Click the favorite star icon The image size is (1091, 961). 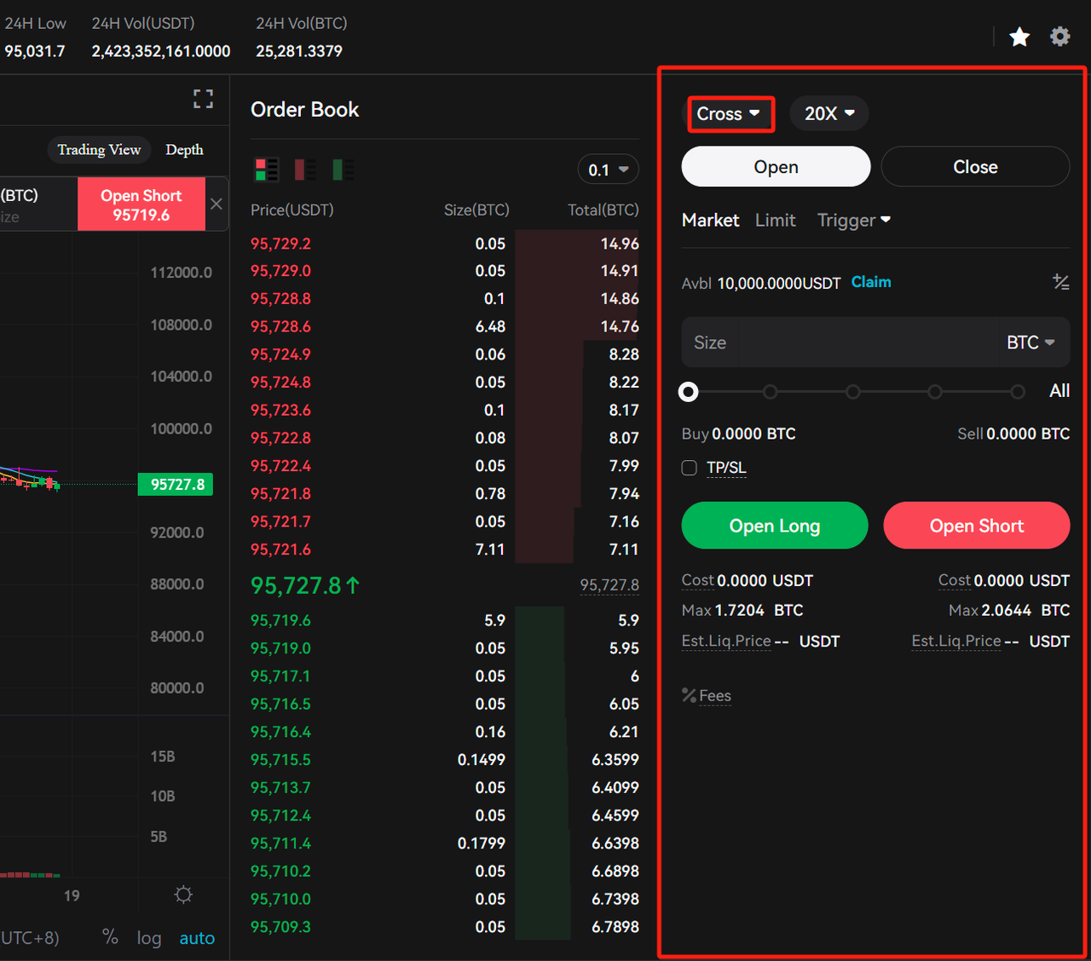pos(1019,37)
